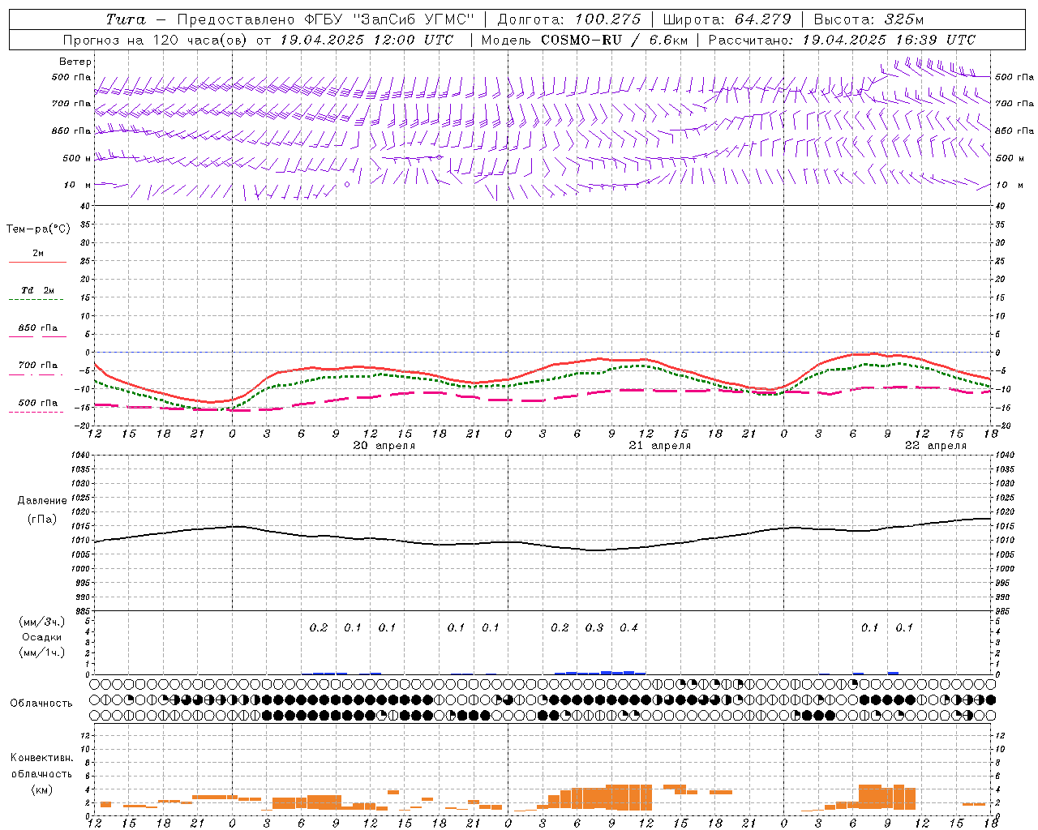Click the dashed line sample under '500 гПа' in the temperature legend
1038x830 pixels.
pos(36,413)
